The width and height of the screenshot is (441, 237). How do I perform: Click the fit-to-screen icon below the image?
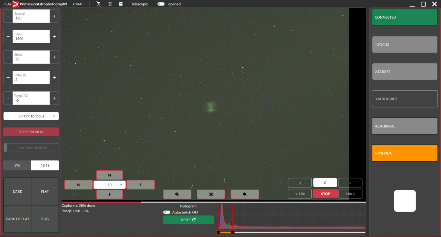pos(211,194)
